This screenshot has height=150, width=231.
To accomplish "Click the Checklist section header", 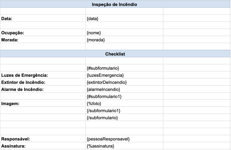I will coord(115,54).
